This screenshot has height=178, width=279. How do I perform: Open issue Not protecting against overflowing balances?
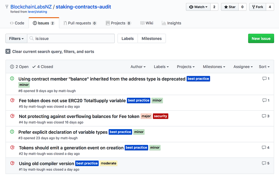(79, 116)
